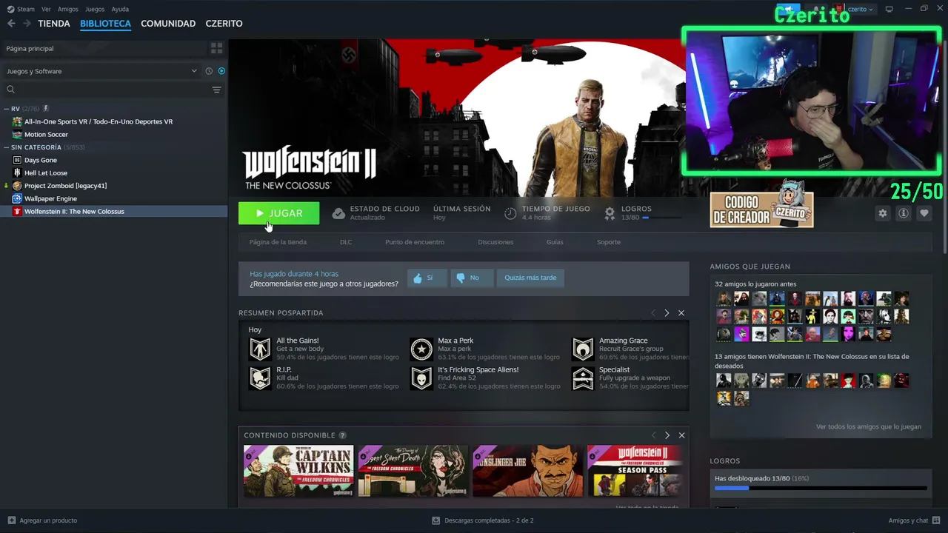This screenshot has height=533, width=948.
Task: Launch the game with JUGAR button
Action: click(278, 213)
